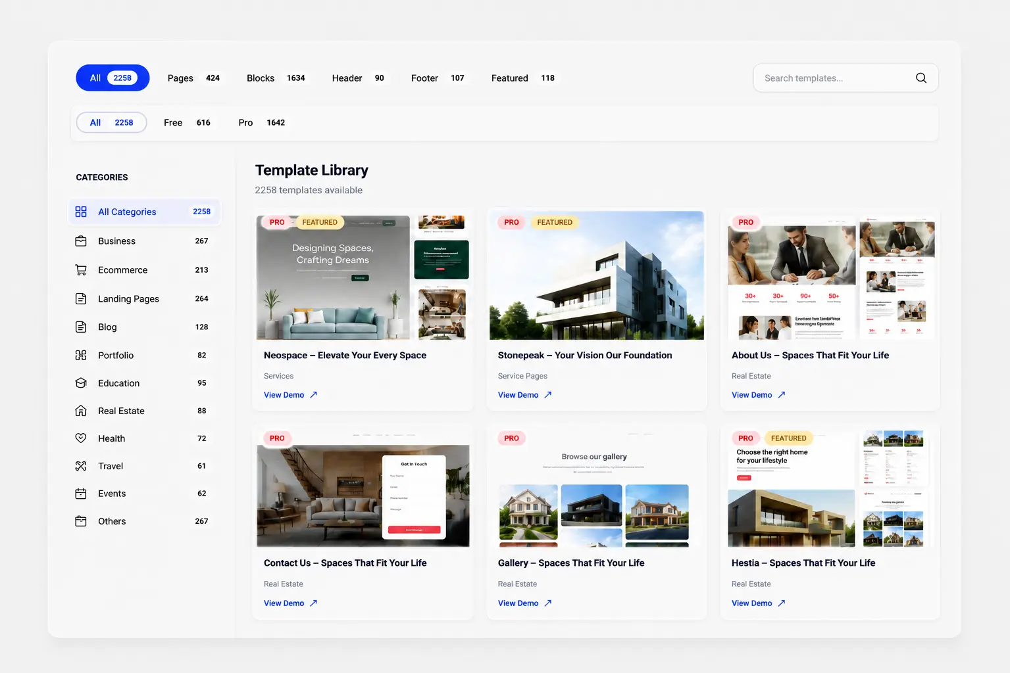This screenshot has height=673, width=1010.
Task: Open the Travel category
Action: pos(145,466)
